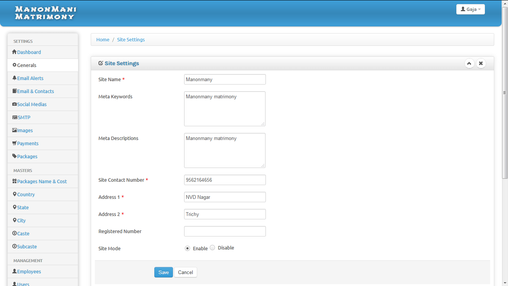Screen dimensions: 508x286
Task: Click the Subcaste circle-arrow icon
Action: click(x=15, y=247)
